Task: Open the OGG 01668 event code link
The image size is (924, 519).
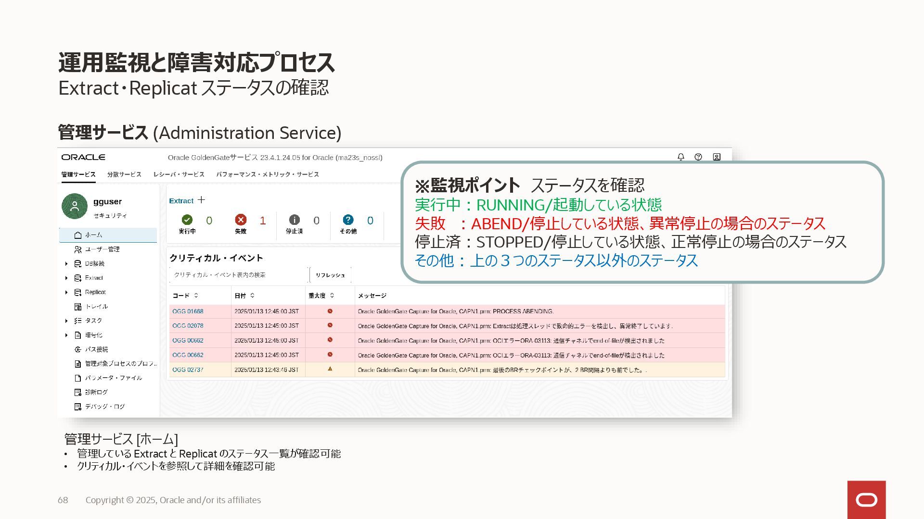Action: pyautogui.click(x=188, y=311)
